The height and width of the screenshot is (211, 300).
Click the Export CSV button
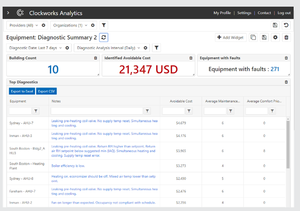(x=46, y=91)
